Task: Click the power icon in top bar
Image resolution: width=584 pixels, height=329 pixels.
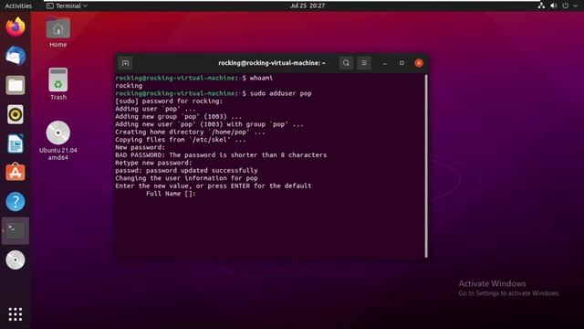Action: tap(566, 5)
